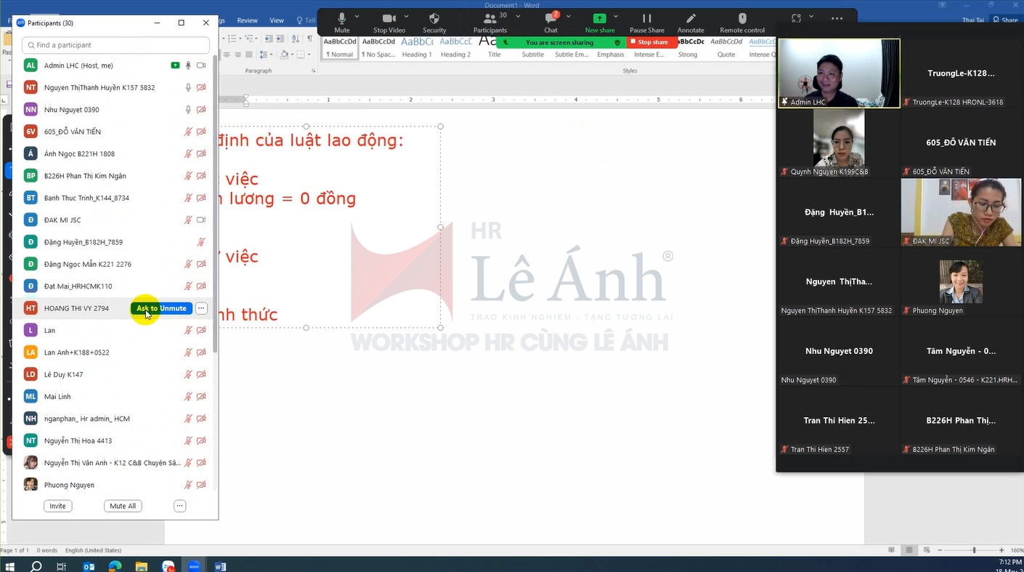1024x572 pixels.
Task: Click the Mute microphone icon in Zoom toolbar
Action: coord(341,19)
